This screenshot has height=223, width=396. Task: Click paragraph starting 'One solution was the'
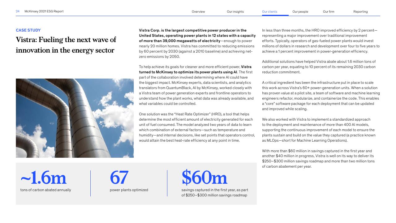tap(197, 127)
